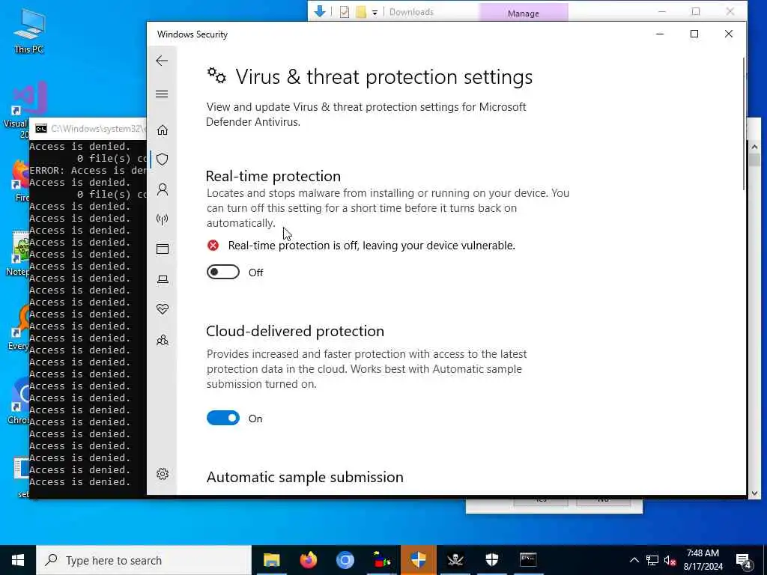Open Firefox from the taskbar
Viewport: 767px width, 575px height.
[308, 560]
